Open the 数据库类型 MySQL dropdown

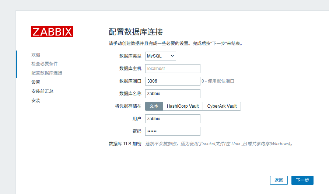(x=161, y=56)
